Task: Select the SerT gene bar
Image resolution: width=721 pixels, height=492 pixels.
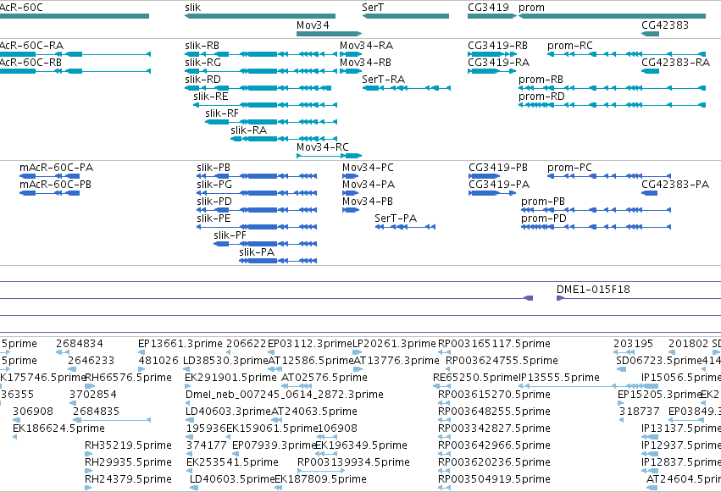Action: 406,16
